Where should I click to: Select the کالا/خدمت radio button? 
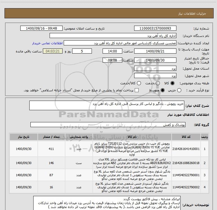(x=139, y=83)
